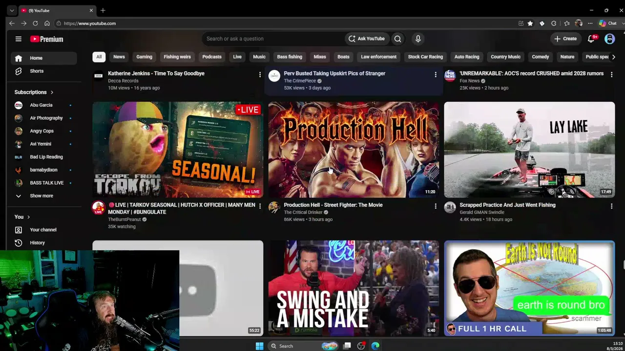Open options for Production Hell video
The image size is (625, 351).
click(x=436, y=206)
